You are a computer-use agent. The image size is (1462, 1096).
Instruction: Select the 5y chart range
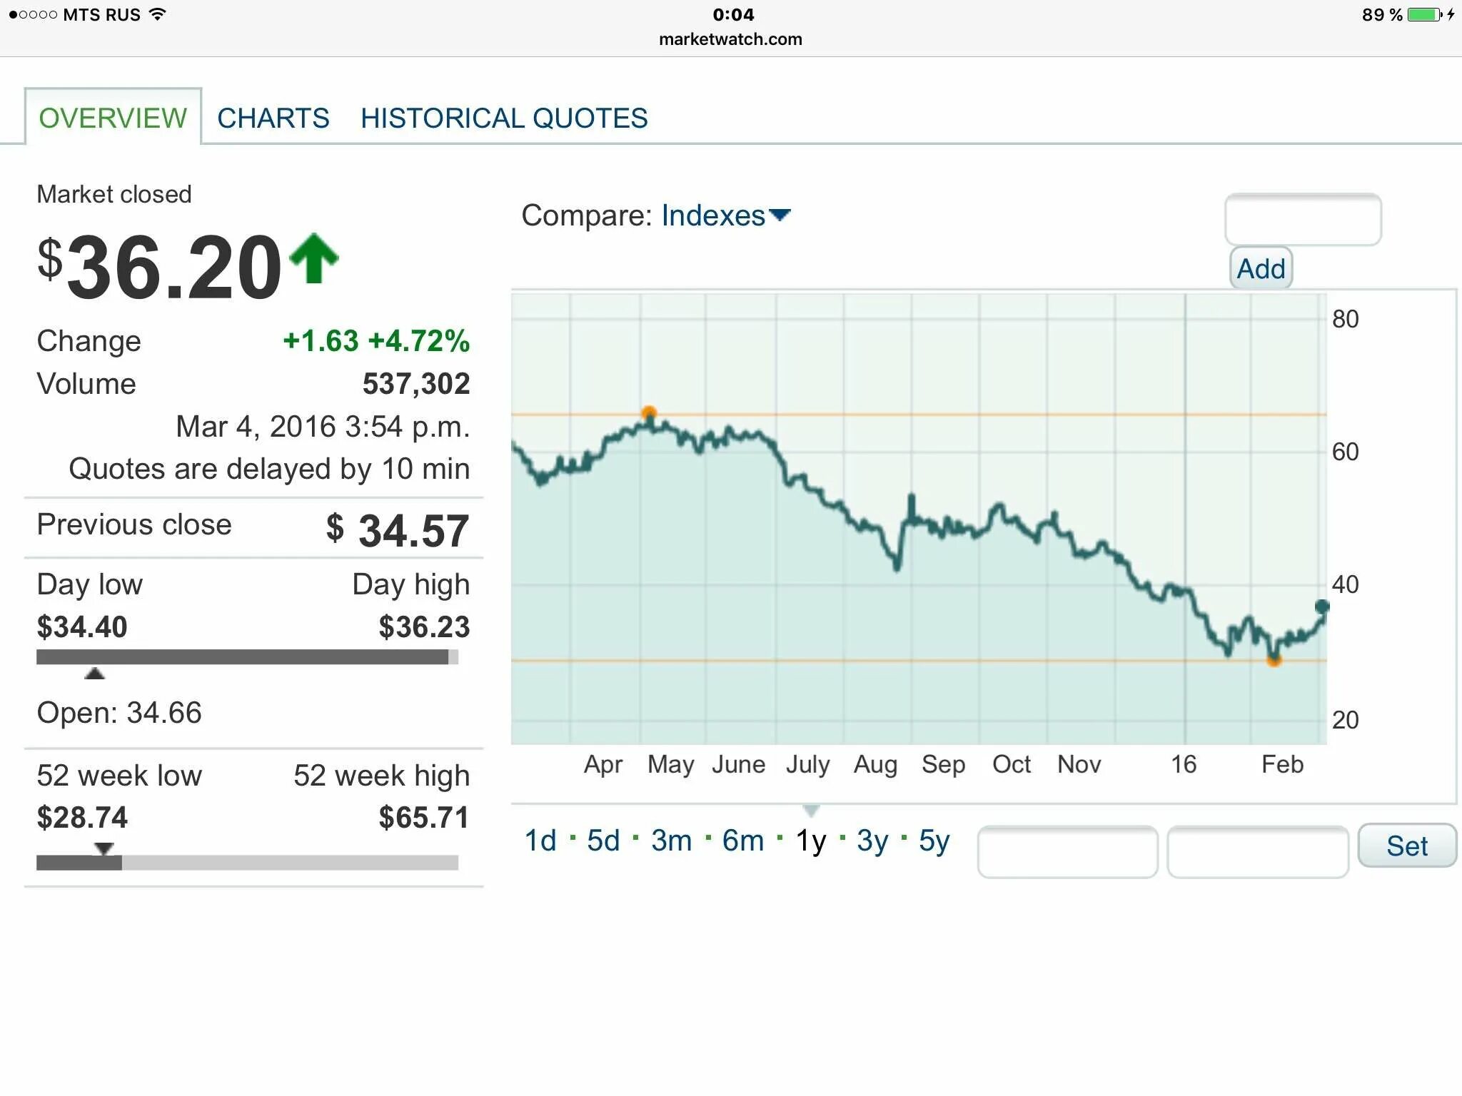pos(934,842)
